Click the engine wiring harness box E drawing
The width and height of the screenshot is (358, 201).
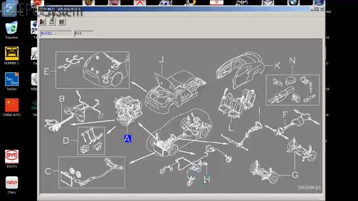92,70
